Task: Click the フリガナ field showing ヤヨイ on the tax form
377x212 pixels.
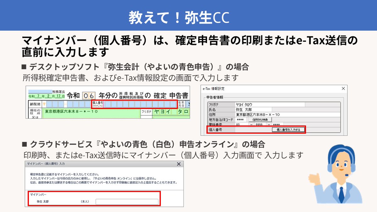Action: tap(171, 112)
